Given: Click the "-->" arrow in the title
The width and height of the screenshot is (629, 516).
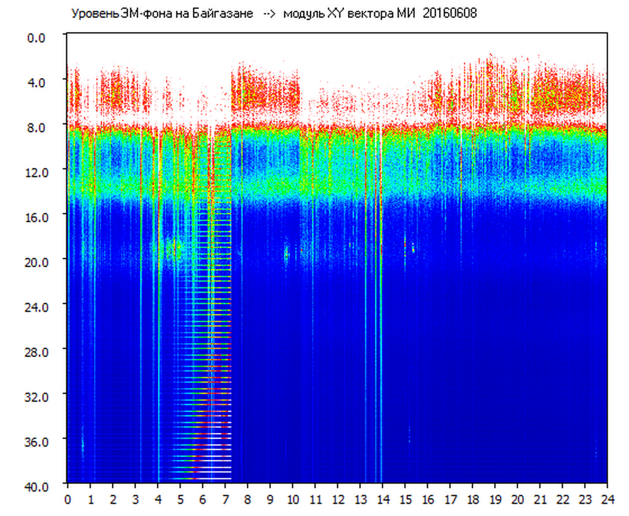Looking at the screenshot, I should pos(270,14).
